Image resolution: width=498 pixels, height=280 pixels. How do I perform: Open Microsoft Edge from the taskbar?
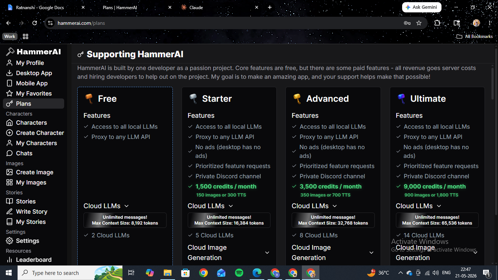[257, 273]
